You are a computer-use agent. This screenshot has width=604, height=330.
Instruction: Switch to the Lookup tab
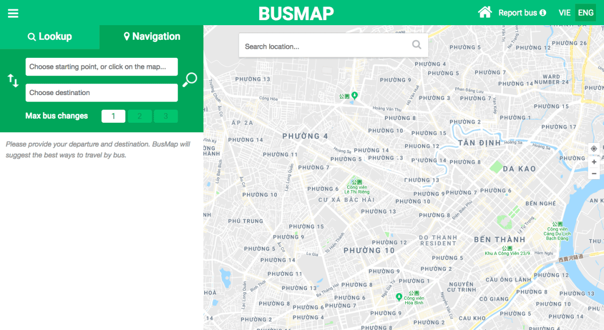pos(50,37)
